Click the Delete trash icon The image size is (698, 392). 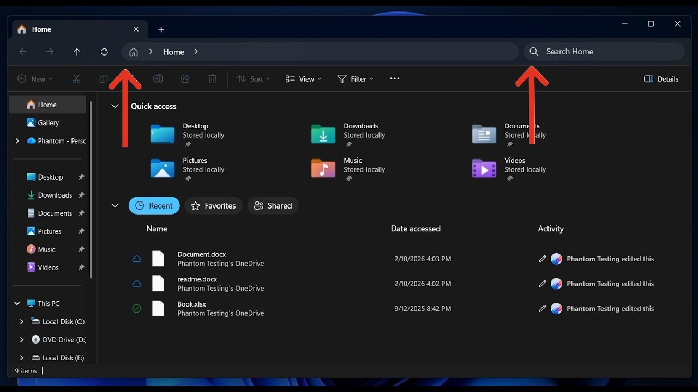213,79
